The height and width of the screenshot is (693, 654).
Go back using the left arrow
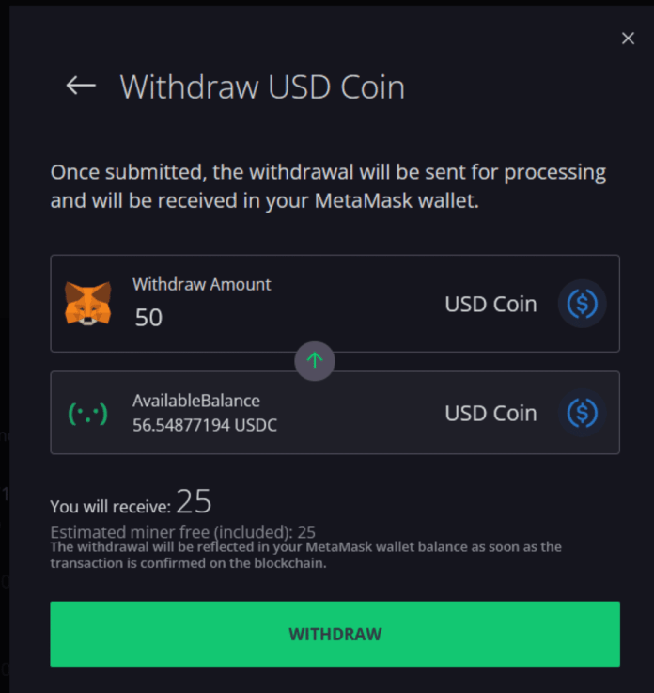pyautogui.click(x=81, y=86)
